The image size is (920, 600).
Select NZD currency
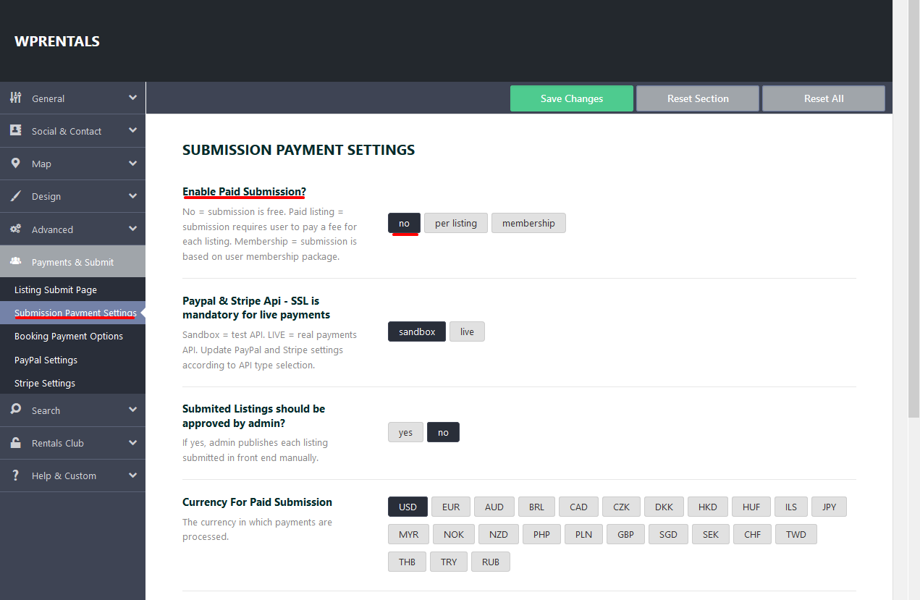[x=499, y=534]
